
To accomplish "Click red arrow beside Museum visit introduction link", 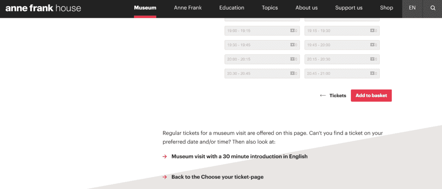I will point(164,157).
